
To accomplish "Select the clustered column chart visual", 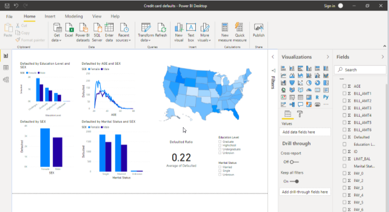I will point(309,68).
